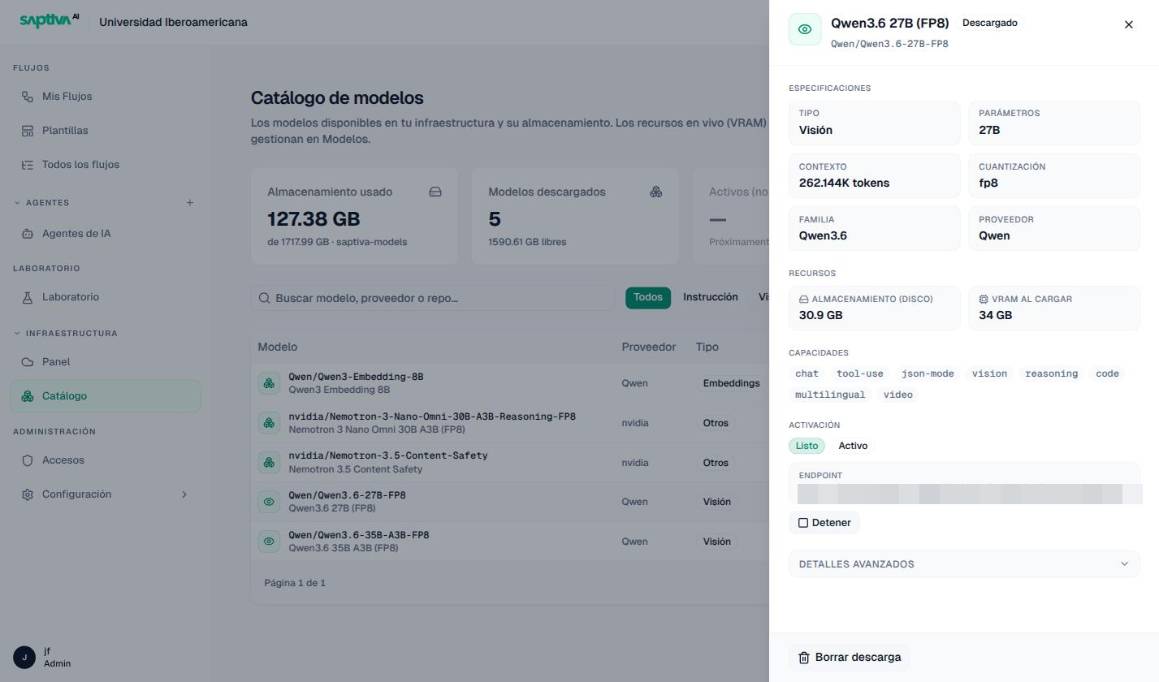Viewport: 1159px width, 682px height.
Task: Open Plantillas in the sidebar
Action: tap(106, 131)
